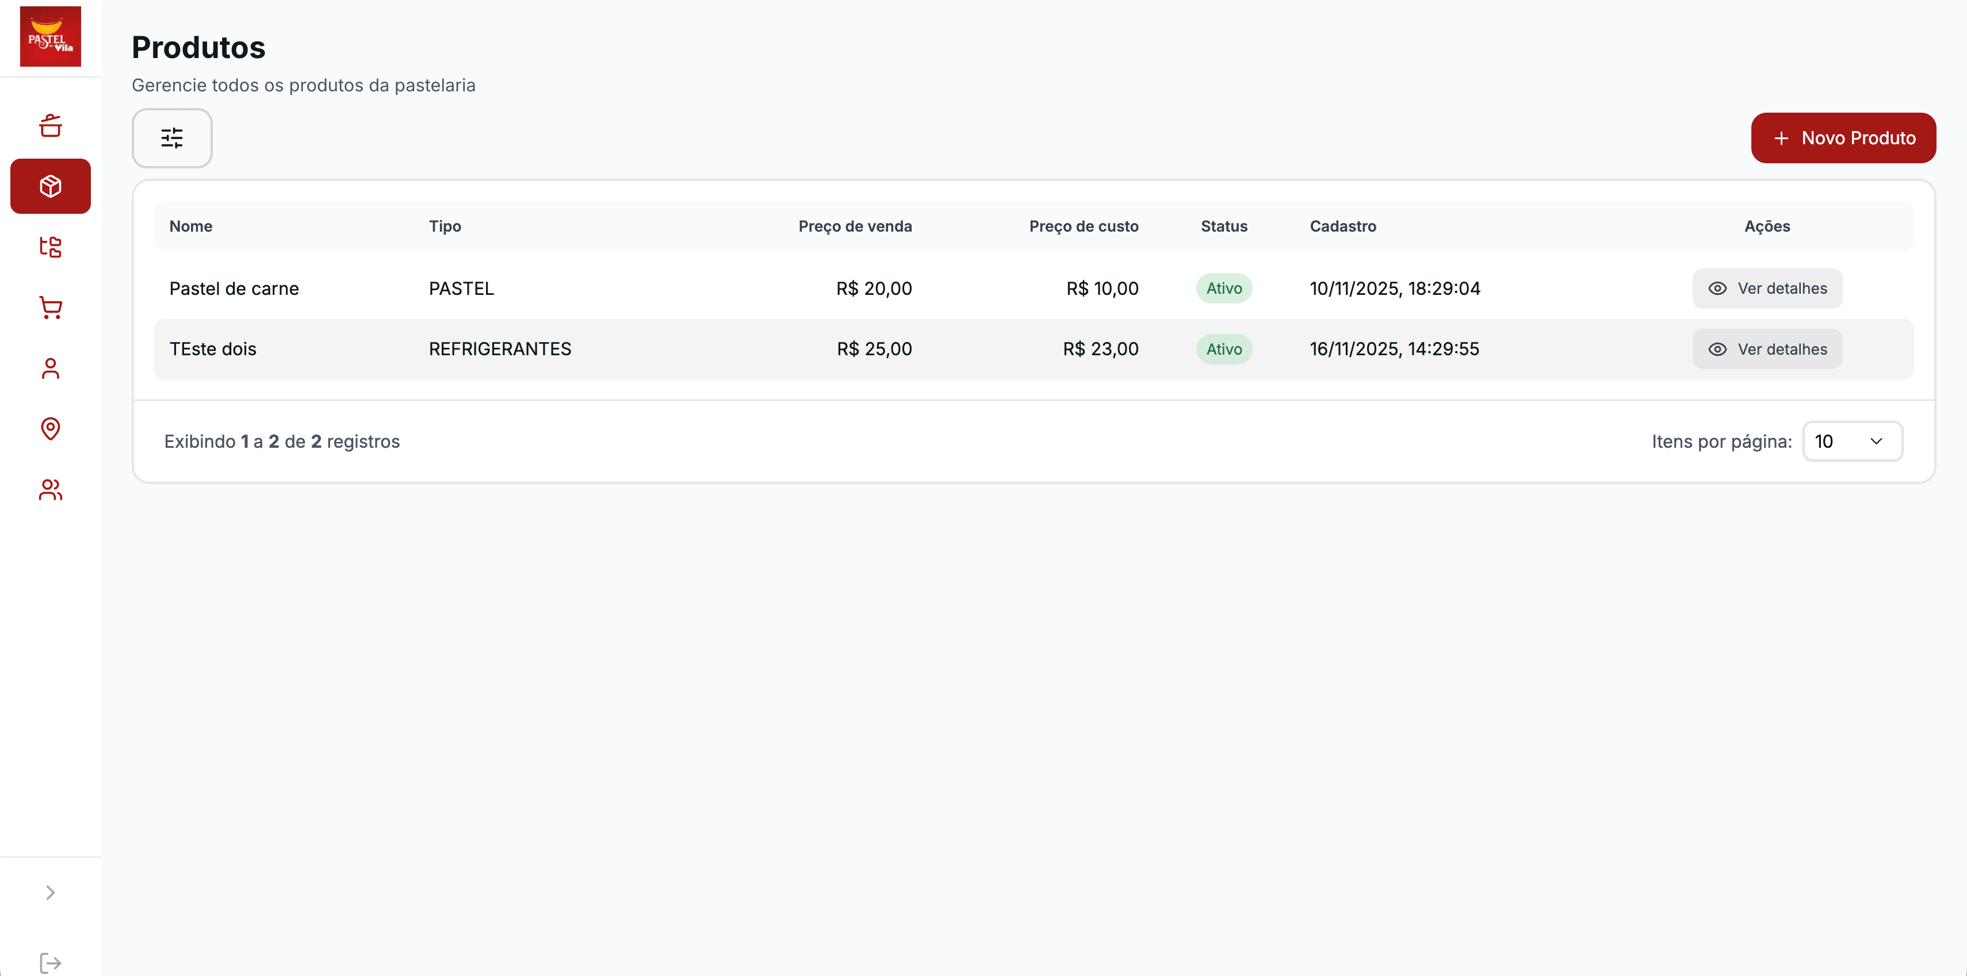Open the shopping cart sidebar icon
This screenshot has width=1967, height=976.
click(51, 308)
